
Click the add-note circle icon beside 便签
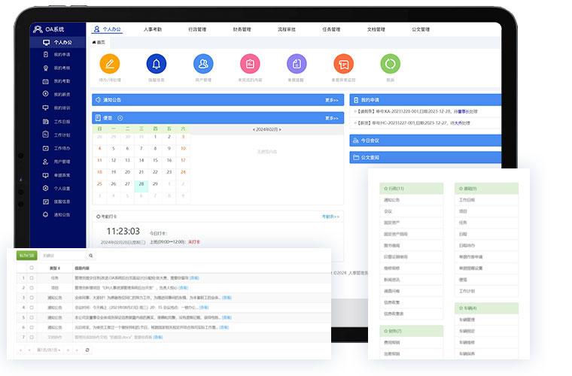coord(120,118)
